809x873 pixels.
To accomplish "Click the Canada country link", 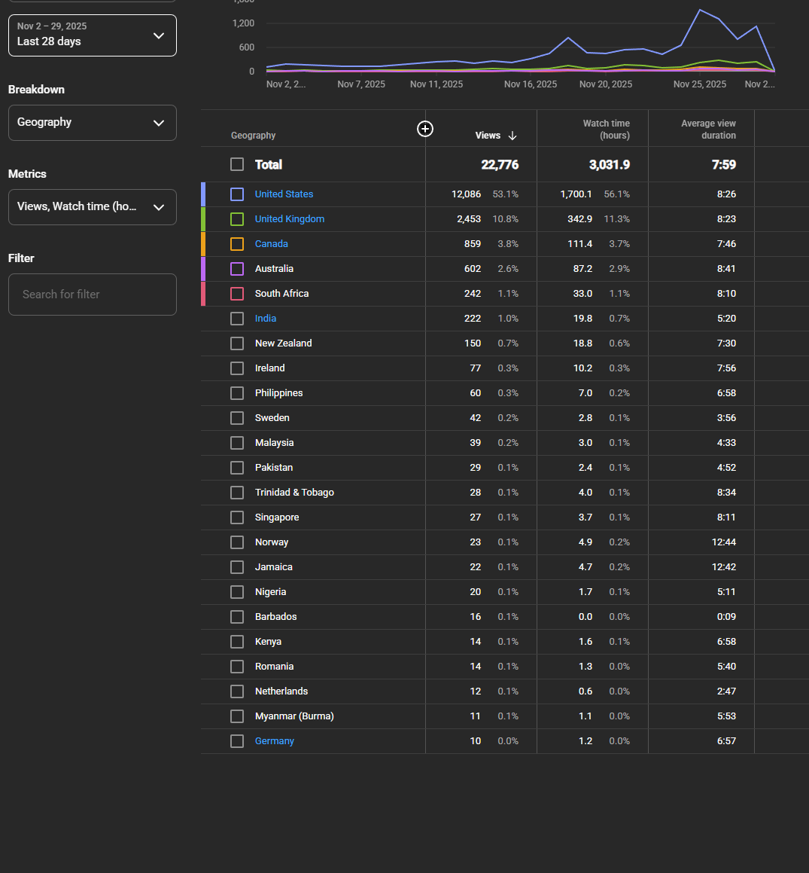I will pyautogui.click(x=271, y=244).
